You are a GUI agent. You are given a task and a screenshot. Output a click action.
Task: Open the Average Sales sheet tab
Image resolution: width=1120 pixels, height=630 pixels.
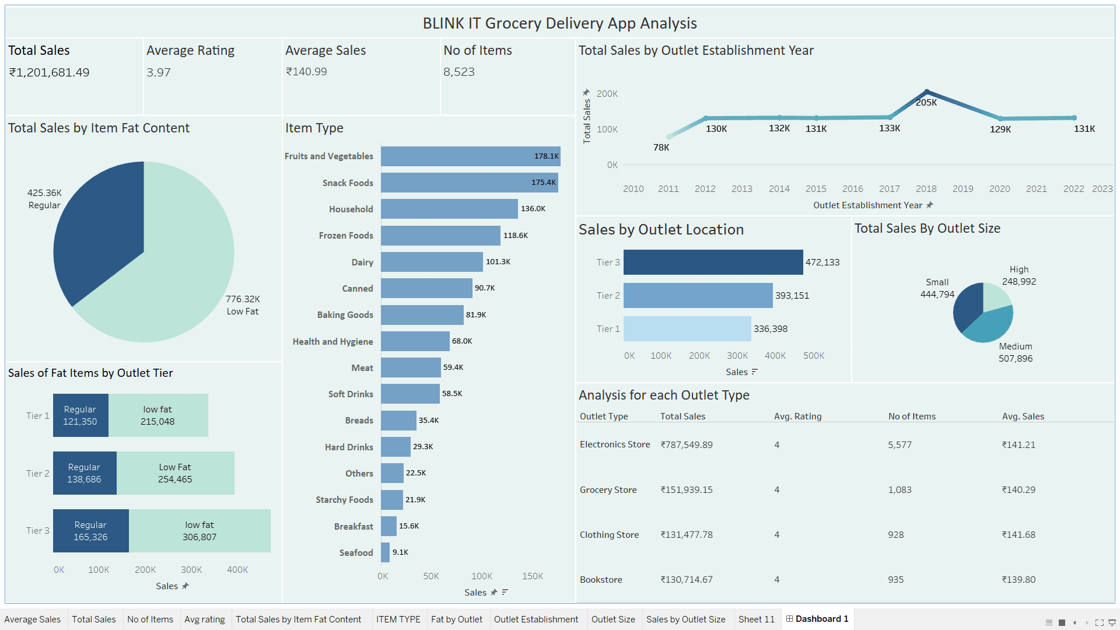point(33,619)
